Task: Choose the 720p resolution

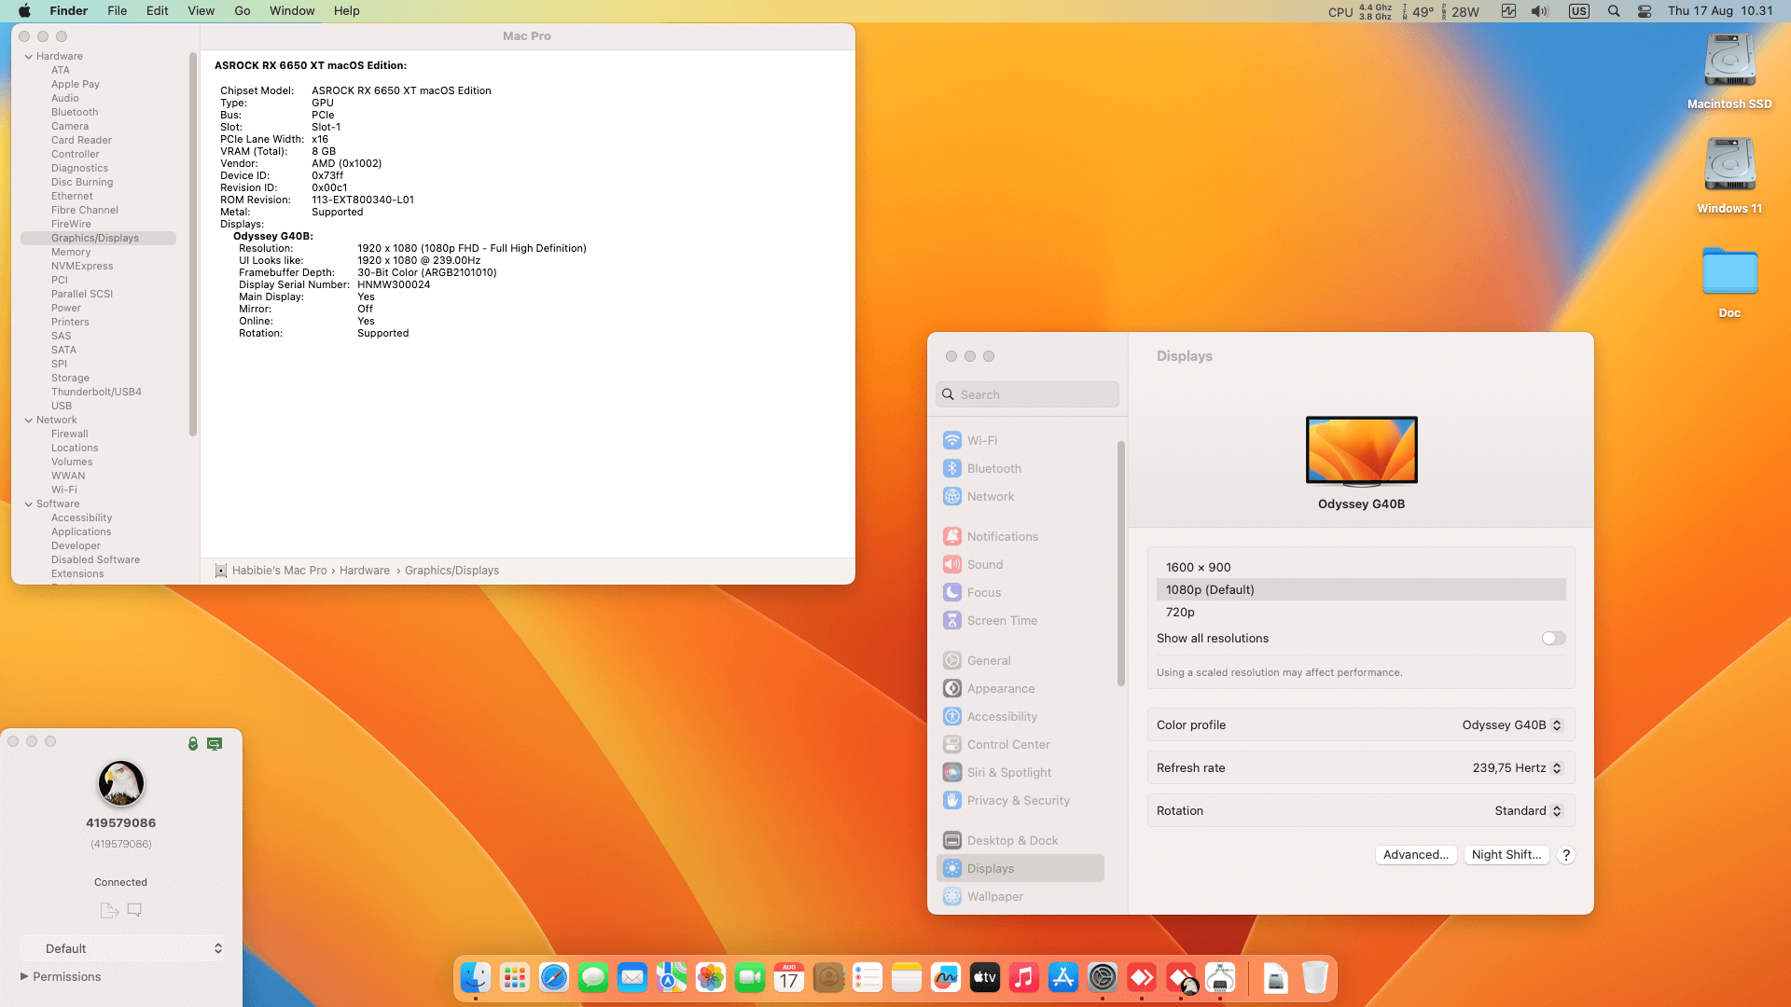Action: point(1361,613)
